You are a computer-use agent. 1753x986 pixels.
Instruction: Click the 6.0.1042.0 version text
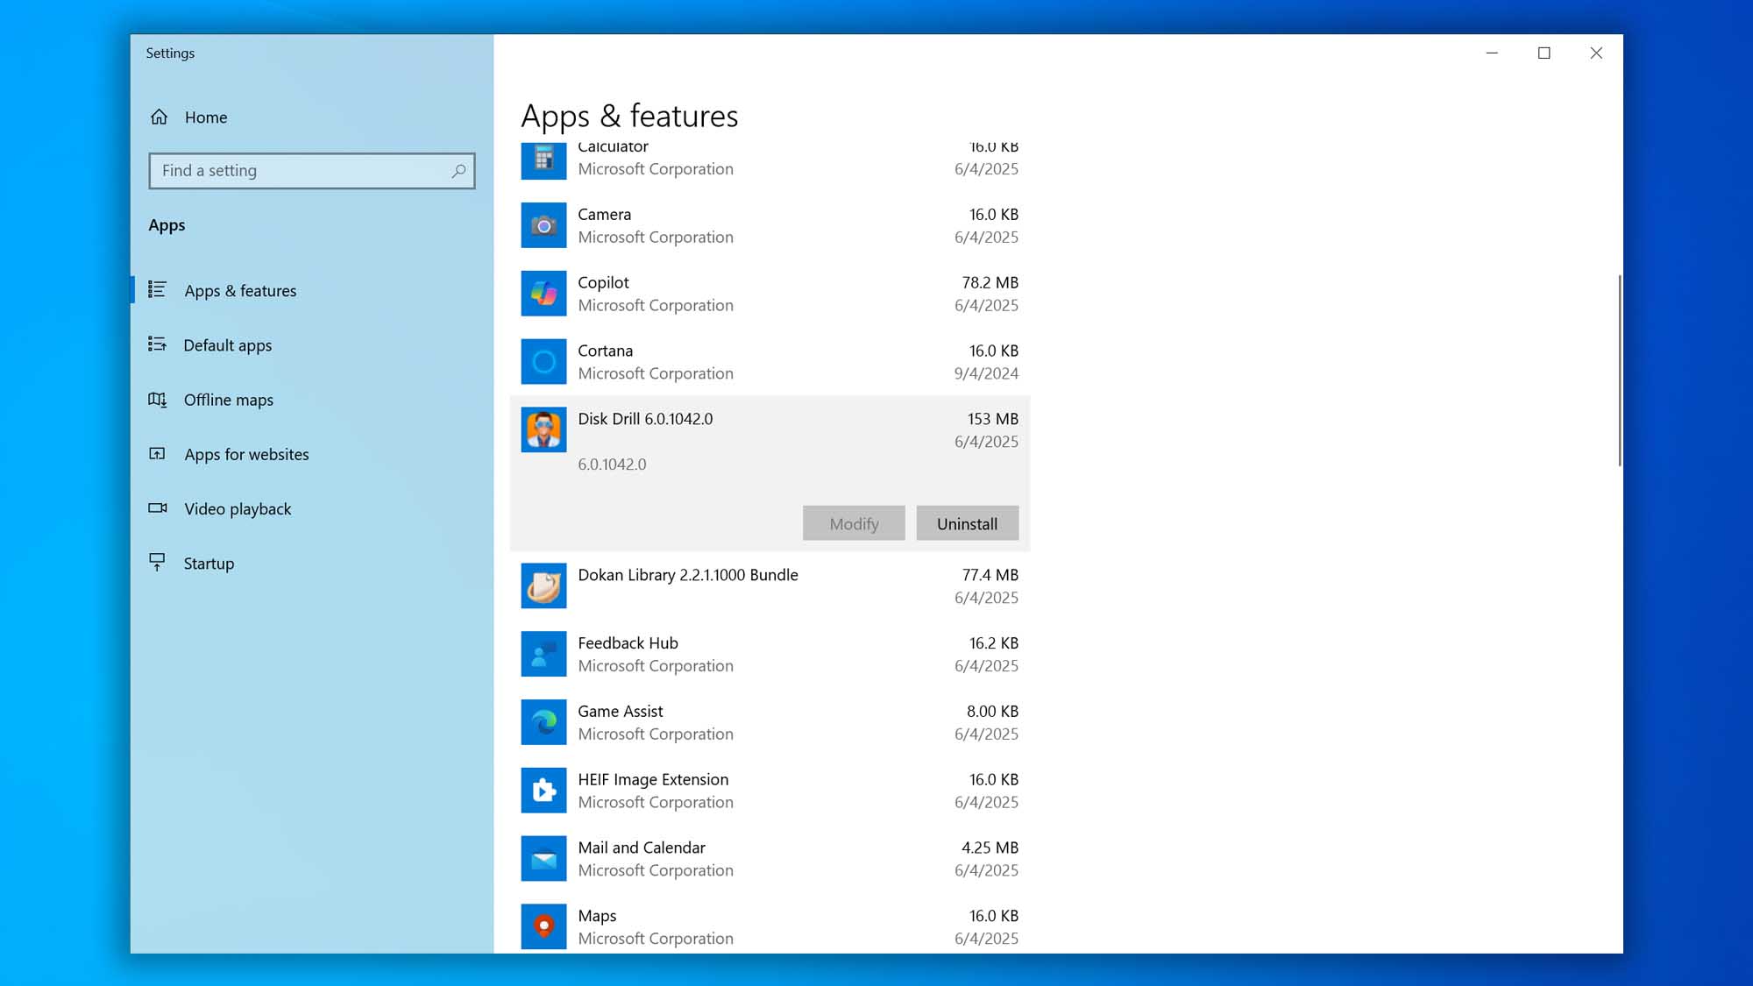pyautogui.click(x=612, y=465)
